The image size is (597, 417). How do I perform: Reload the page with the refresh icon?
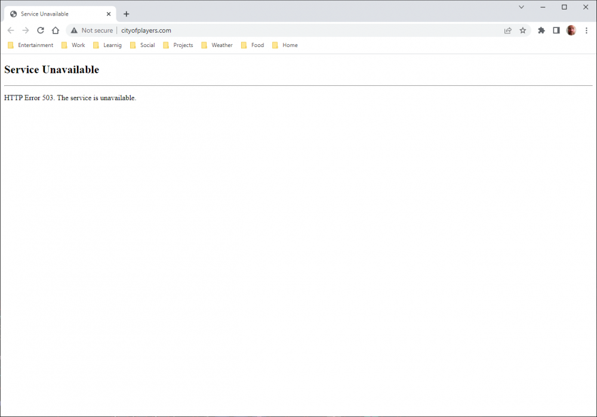coord(41,30)
